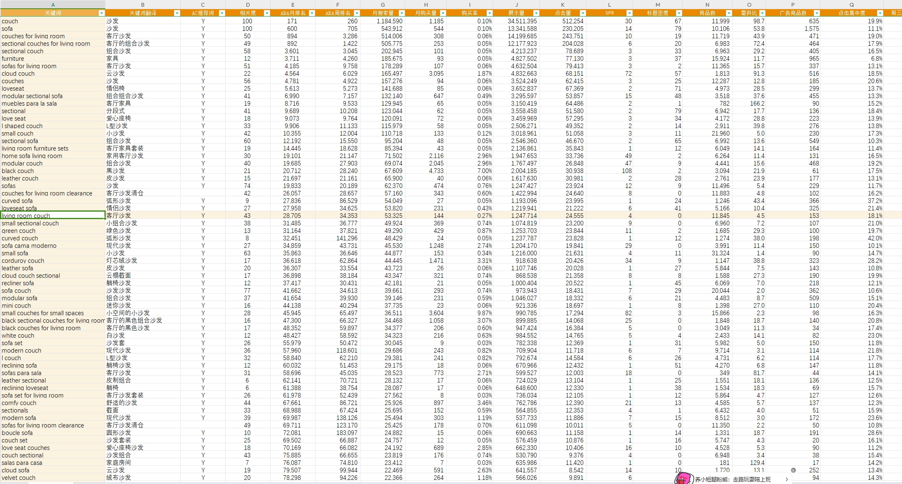Screen dimensions: 902x484
Task: Open the 展示量 filter dropdown
Action: [536, 13]
